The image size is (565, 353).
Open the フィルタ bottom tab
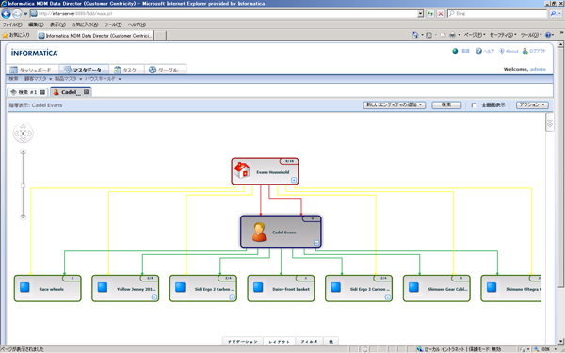pos(309,341)
